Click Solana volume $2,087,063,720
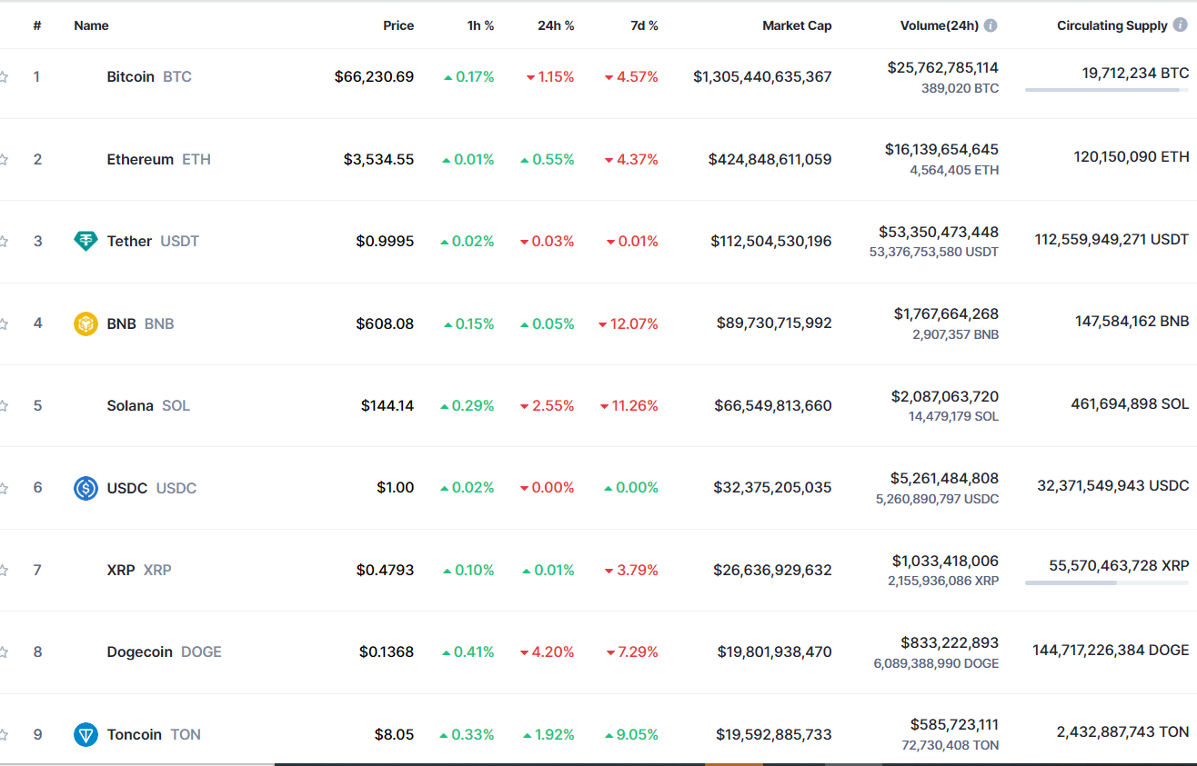The height and width of the screenshot is (766, 1197). [x=945, y=396]
